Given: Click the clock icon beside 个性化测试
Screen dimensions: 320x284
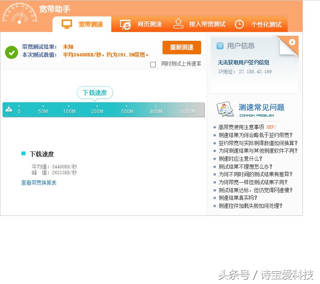Looking at the screenshot, I should pyautogui.click(x=239, y=24).
